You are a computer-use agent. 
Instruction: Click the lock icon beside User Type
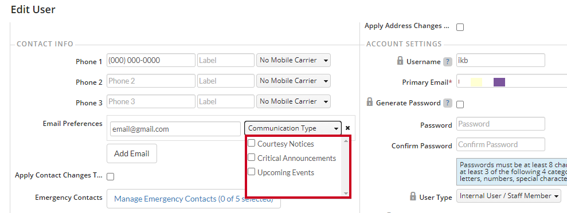pos(413,196)
